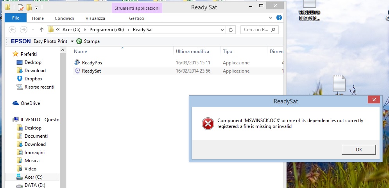Select VENDUTO ELZEVIR... desktop file

click(309, 10)
